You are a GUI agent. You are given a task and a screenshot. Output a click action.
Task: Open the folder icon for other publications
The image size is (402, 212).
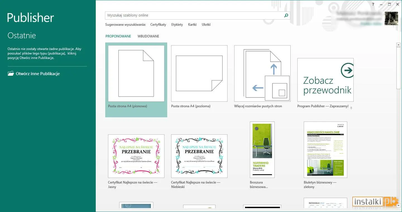[11, 74]
